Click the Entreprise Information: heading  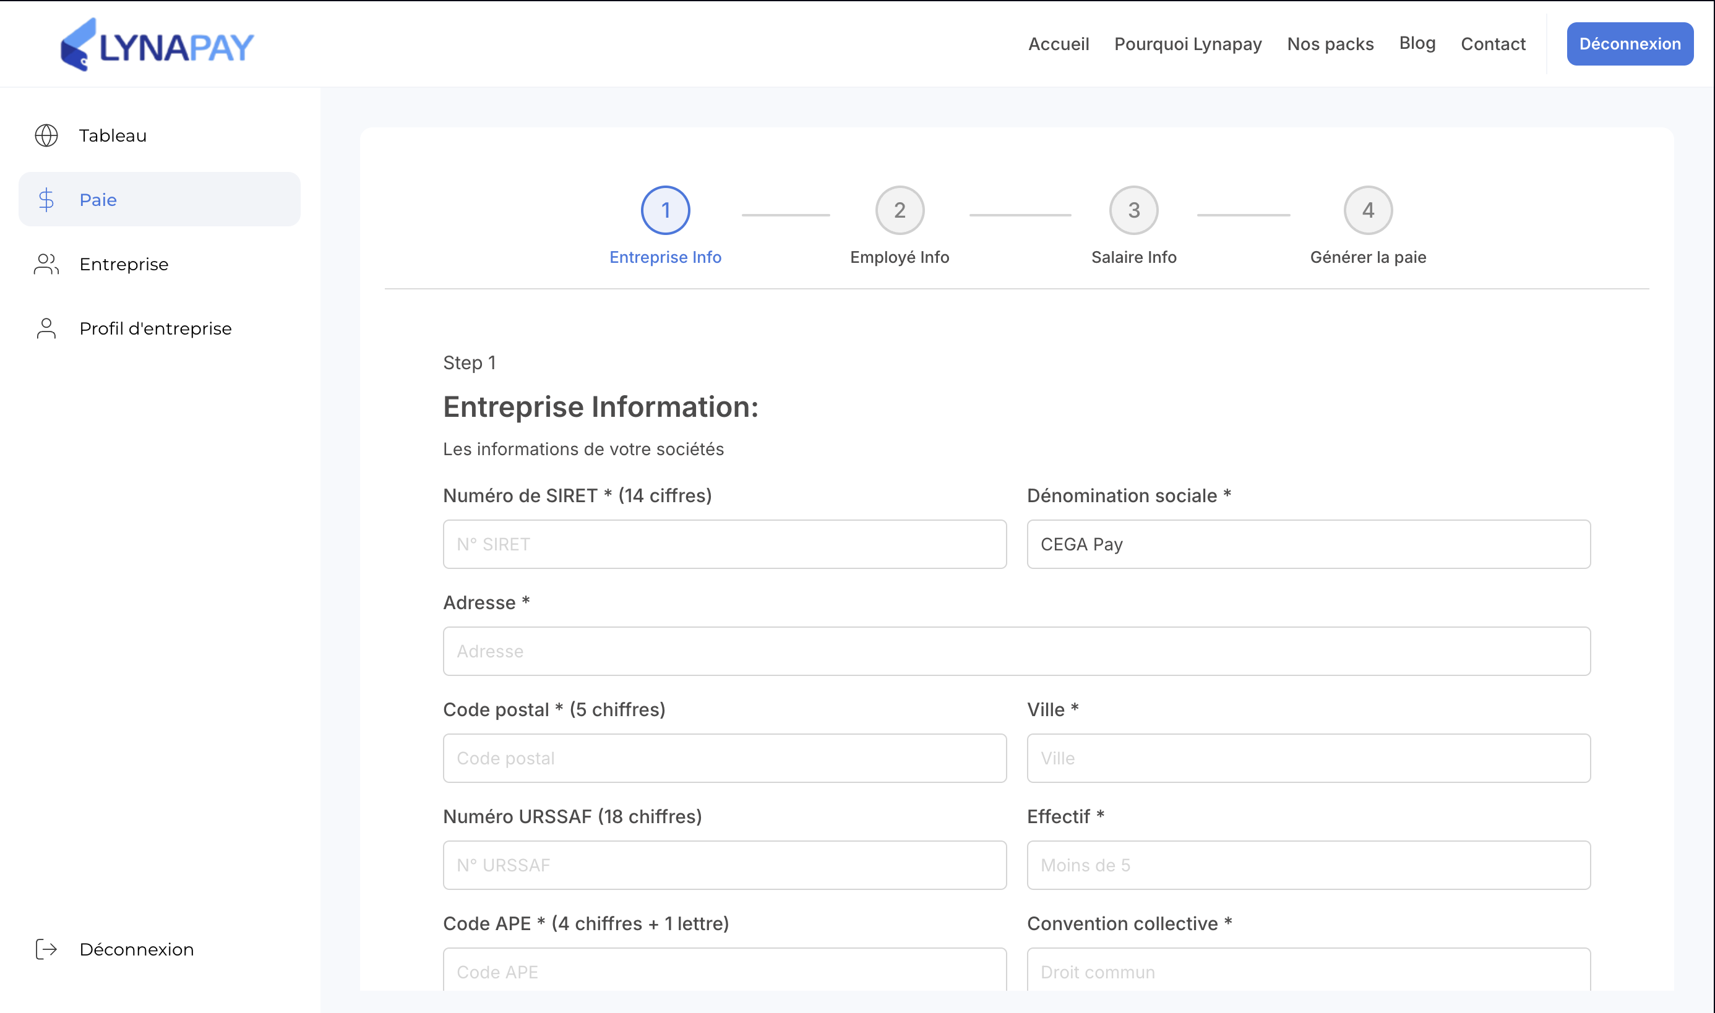pos(601,407)
